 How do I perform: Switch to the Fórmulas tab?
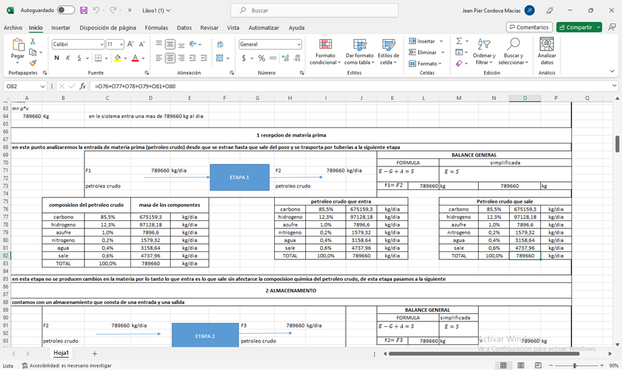(156, 28)
